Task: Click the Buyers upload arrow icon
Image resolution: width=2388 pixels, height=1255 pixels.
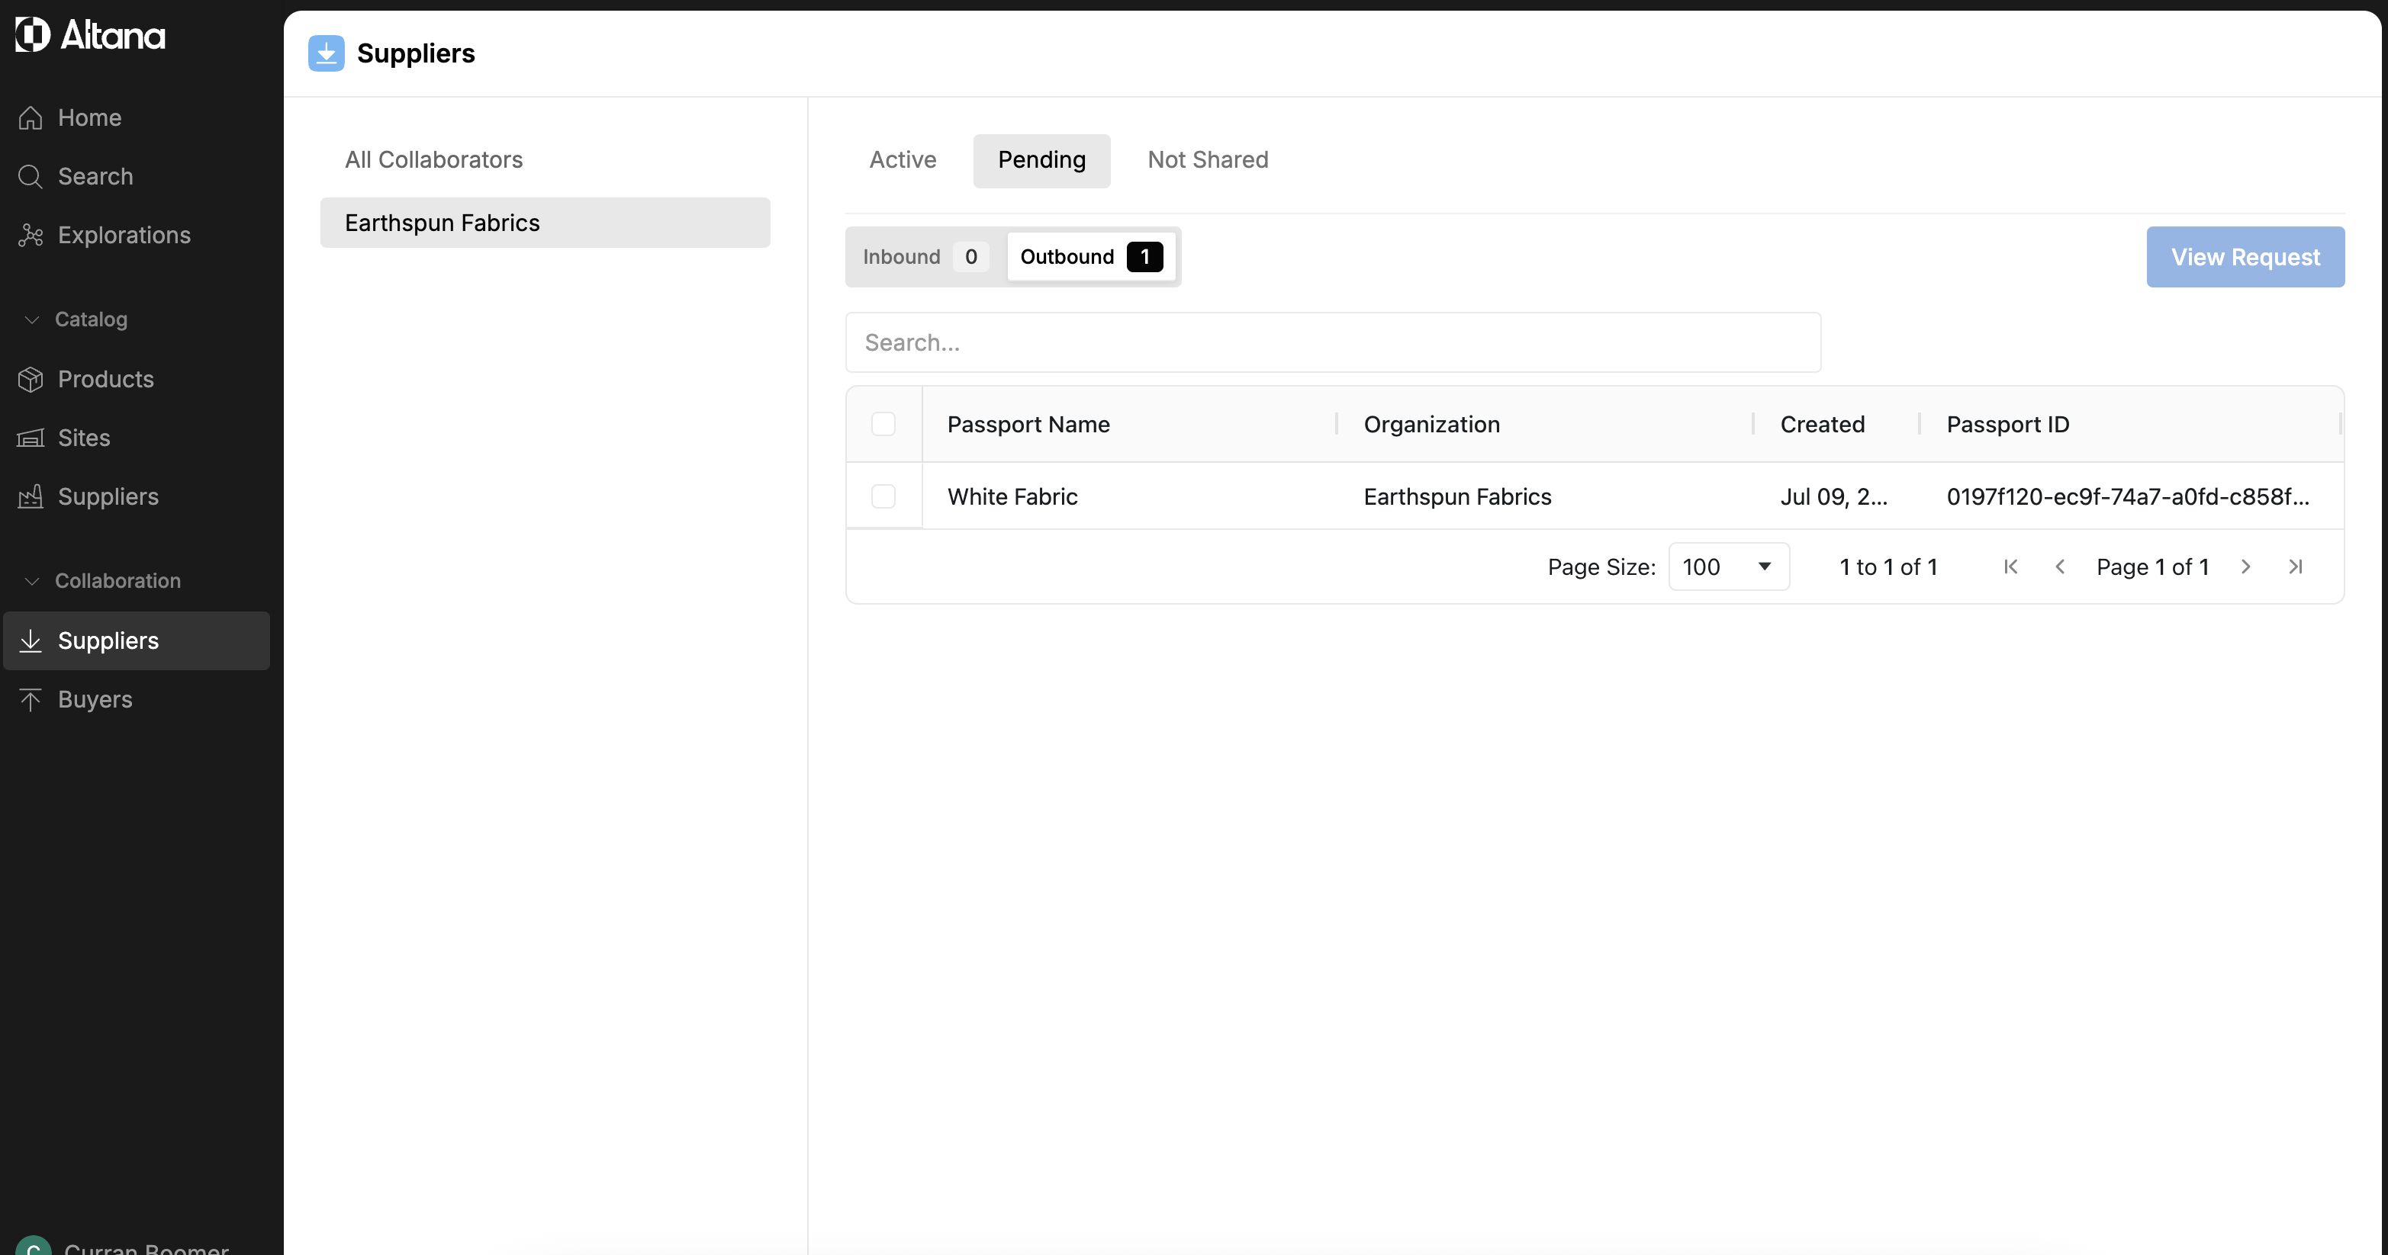Action: [31, 699]
